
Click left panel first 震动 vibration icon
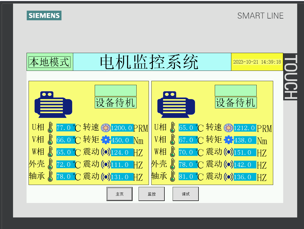[x=106, y=152]
